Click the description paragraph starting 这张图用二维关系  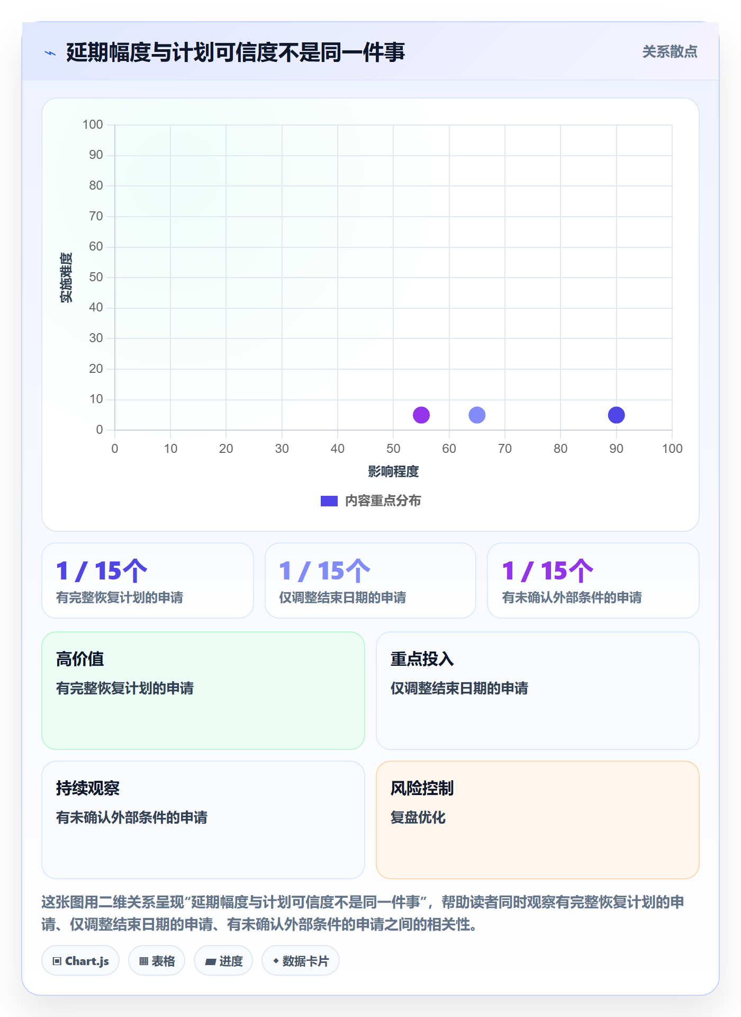click(364, 913)
